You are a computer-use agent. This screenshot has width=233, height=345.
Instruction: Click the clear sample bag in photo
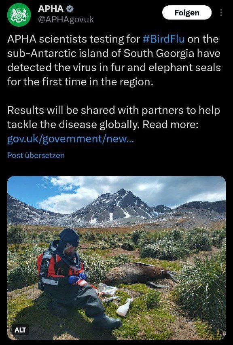pyautogui.click(x=107, y=289)
